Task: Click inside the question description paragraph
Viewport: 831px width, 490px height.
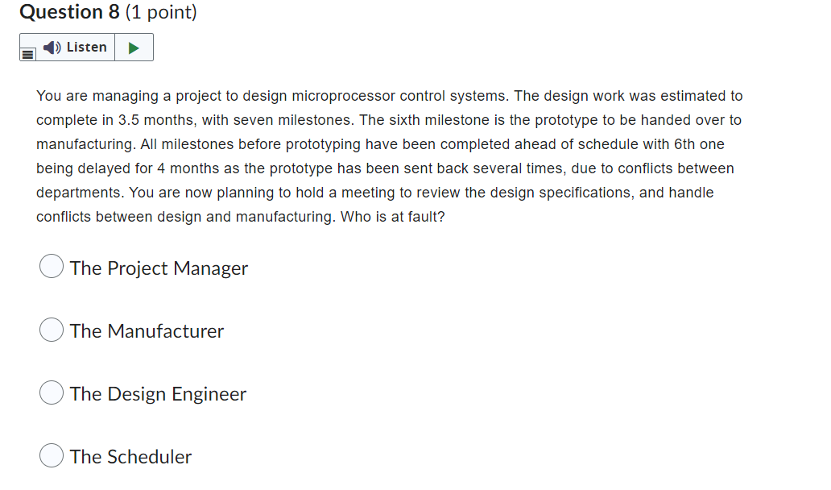Action: (x=387, y=156)
